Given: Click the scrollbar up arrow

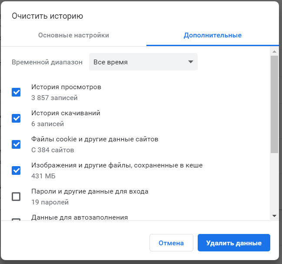Looking at the screenshot, I should pyautogui.click(x=274, y=52).
